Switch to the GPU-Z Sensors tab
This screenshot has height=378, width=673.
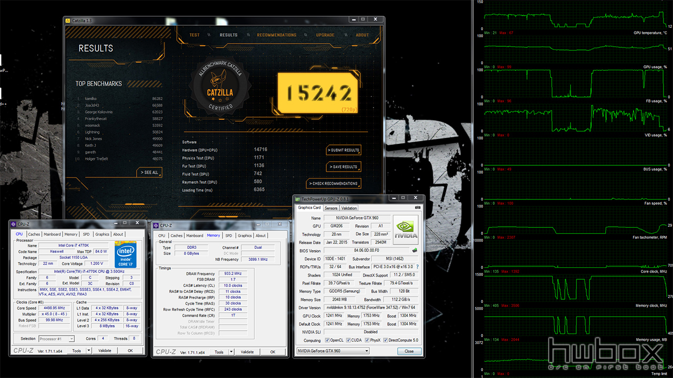[331, 208]
